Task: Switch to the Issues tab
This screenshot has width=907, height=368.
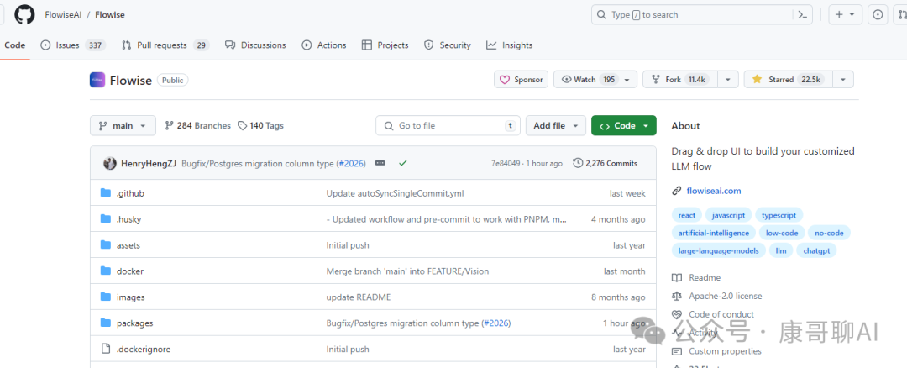Action: click(x=73, y=45)
